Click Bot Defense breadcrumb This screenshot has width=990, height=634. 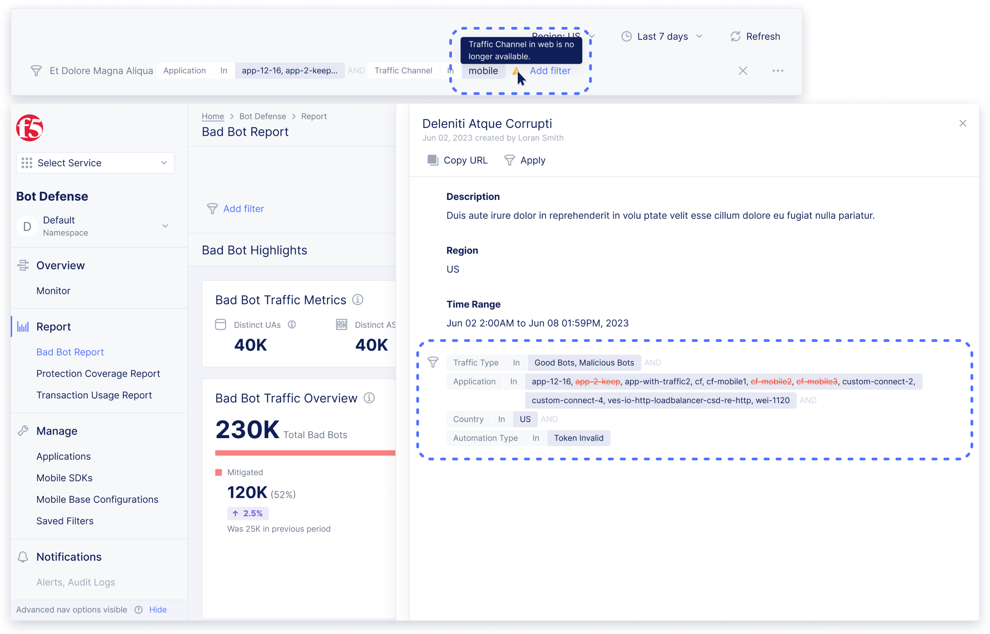tap(262, 116)
